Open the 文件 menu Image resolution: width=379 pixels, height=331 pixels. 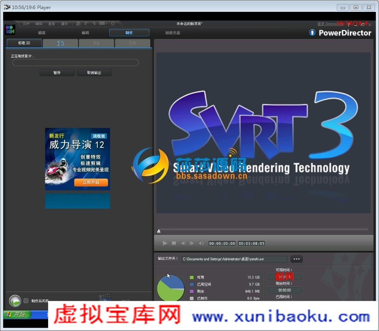click(x=26, y=24)
